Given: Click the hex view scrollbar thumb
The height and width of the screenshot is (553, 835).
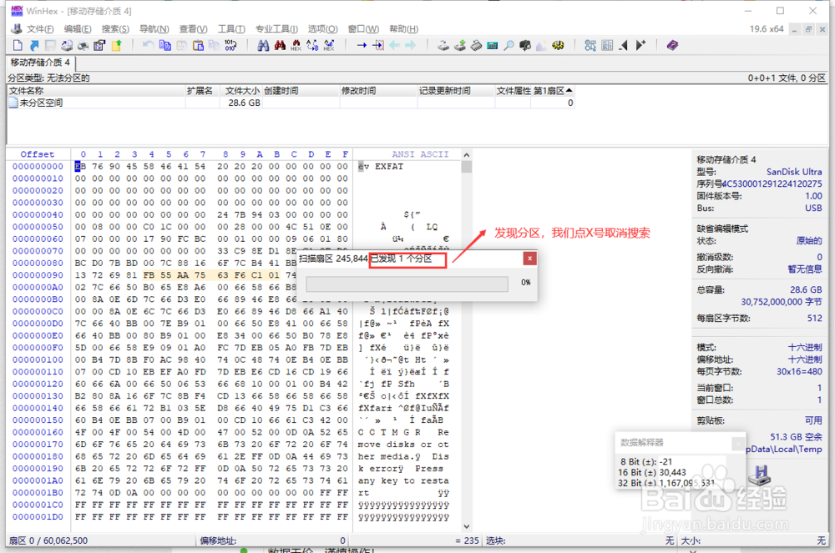Looking at the screenshot, I should point(467,167).
